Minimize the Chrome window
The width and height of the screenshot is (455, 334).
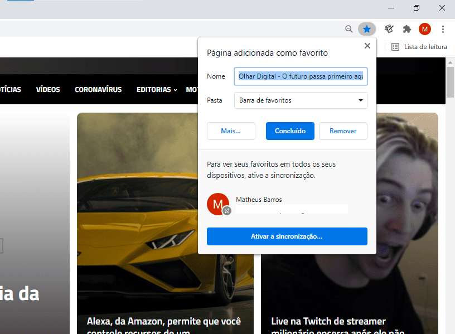391,8
